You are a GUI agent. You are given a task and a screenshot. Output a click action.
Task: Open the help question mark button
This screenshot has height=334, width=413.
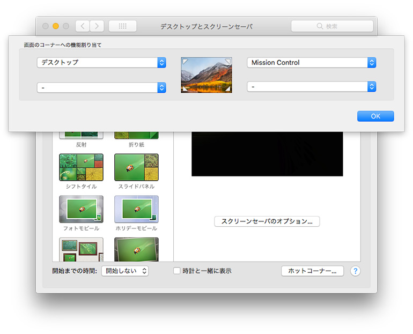coord(355,271)
